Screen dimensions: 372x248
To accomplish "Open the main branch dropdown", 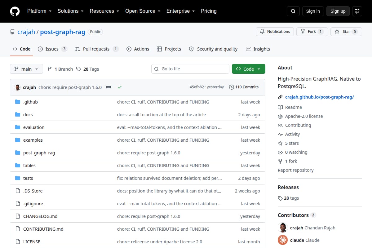I will [26, 69].
